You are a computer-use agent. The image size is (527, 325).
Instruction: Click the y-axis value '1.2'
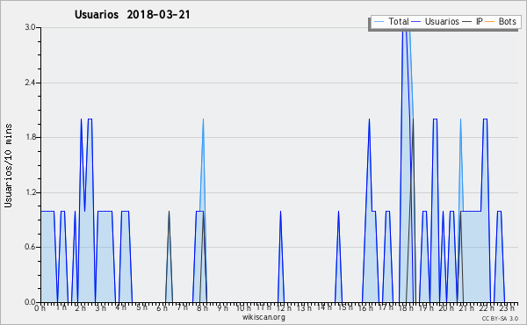click(30, 192)
